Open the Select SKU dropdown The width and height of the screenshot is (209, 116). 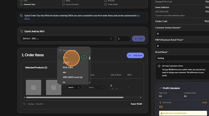[67, 39]
